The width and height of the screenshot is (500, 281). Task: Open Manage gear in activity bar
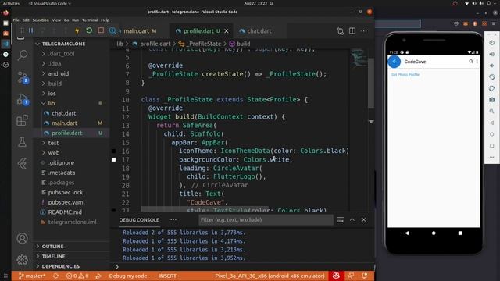pyautogui.click(x=23, y=260)
